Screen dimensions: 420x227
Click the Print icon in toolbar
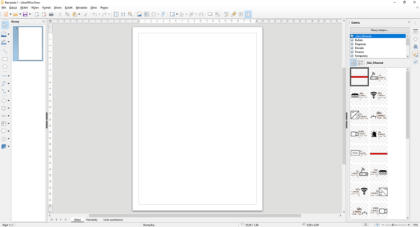pyautogui.click(x=51, y=14)
